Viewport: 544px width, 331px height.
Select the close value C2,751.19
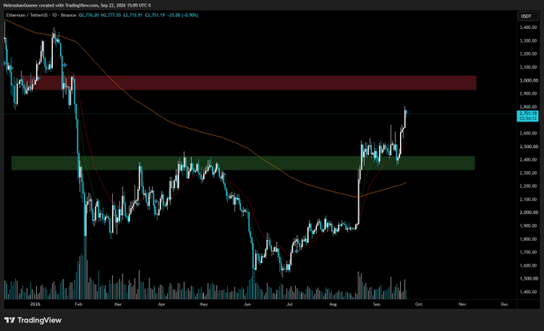coord(154,15)
